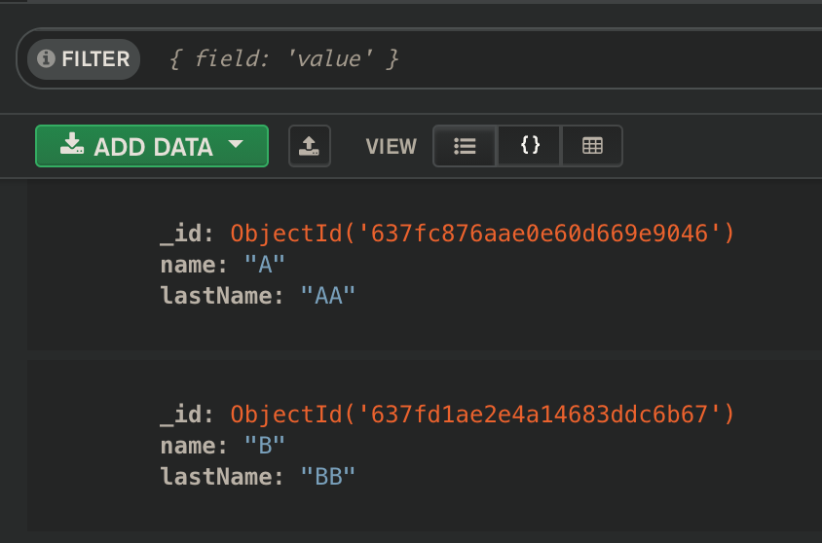Click the name value "B"
Image resolution: width=822 pixels, height=543 pixels.
(265, 446)
